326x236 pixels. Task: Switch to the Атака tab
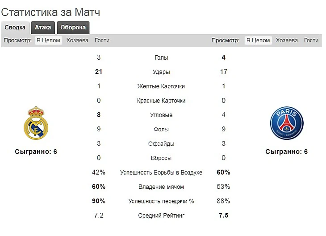pyautogui.click(x=43, y=28)
